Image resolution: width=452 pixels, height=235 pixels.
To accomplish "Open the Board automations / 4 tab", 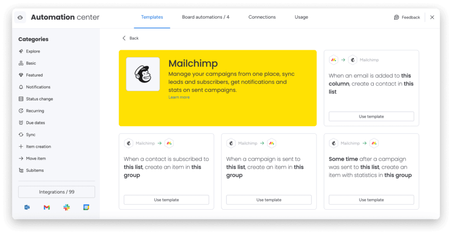I will (206, 17).
